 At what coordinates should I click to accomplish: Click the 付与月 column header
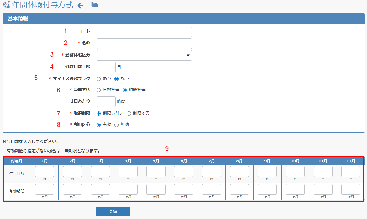coord(17,161)
